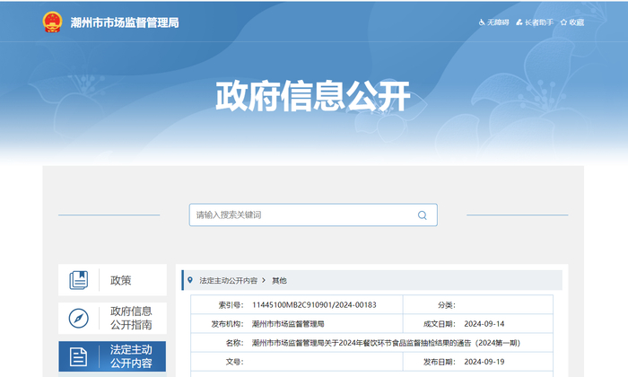Click the location pin icon in breadcrumb
The height and width of the screenshot is (377, 628).
[190, 280]
